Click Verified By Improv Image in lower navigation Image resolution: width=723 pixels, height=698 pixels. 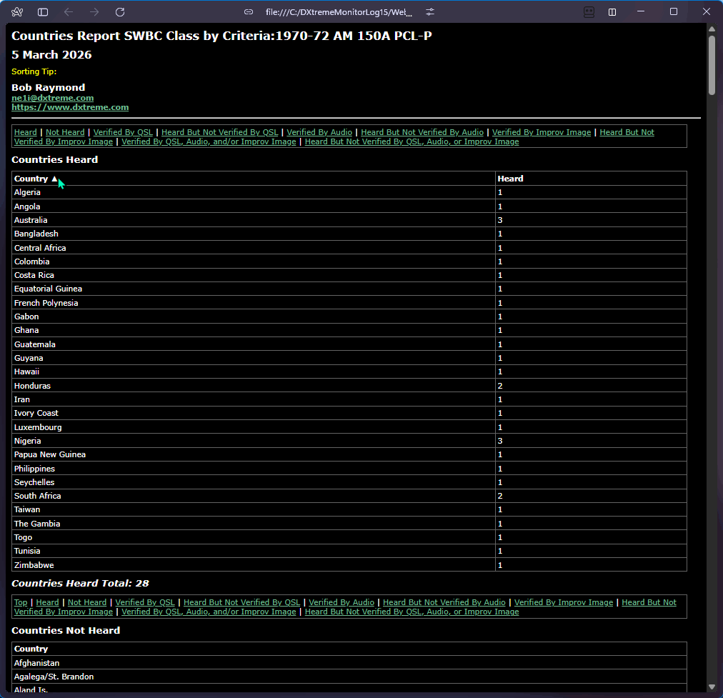(564, 602)
